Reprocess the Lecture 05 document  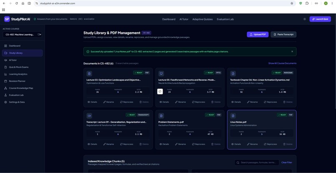click(x=198, y=102)
